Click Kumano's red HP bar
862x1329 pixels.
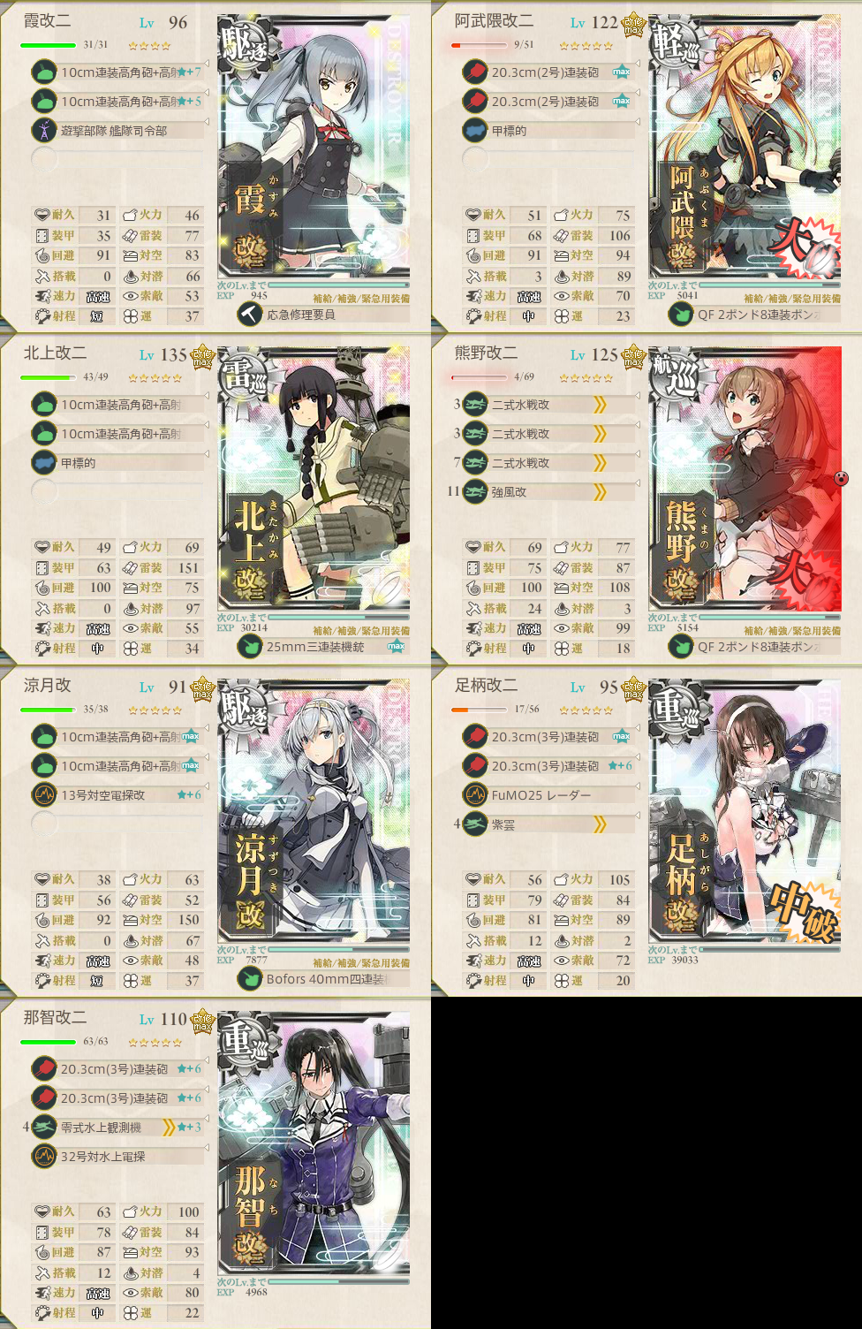479,377
